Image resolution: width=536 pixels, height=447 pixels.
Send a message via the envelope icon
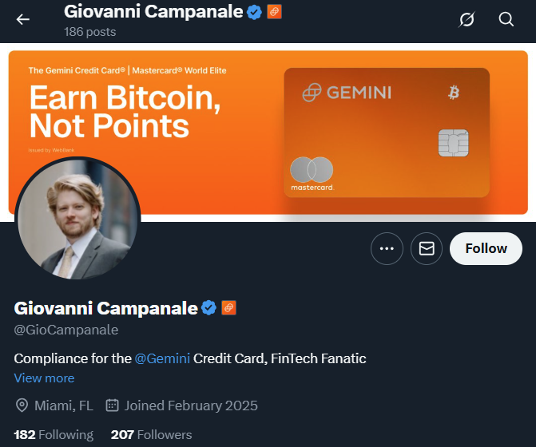click(x=427, y=249)
